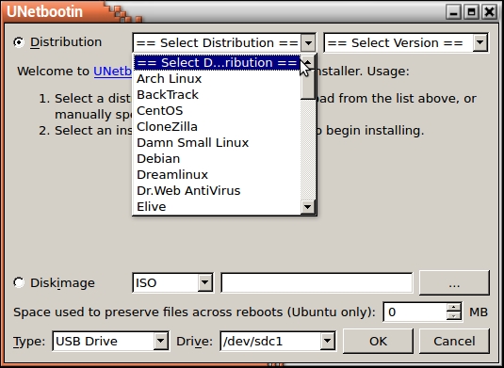Image resolution: width=504 pixels, height=368 pixels.
Task: Click the list scrollbar down arrow
Action: coord(308,207)
